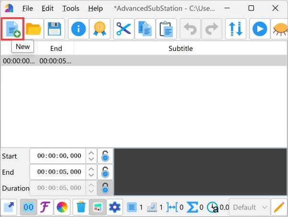Image resolution: width=288 pixels, height=217 pixels.
Task: Click the Subtitle column header
Action: [x=180, y=48]
